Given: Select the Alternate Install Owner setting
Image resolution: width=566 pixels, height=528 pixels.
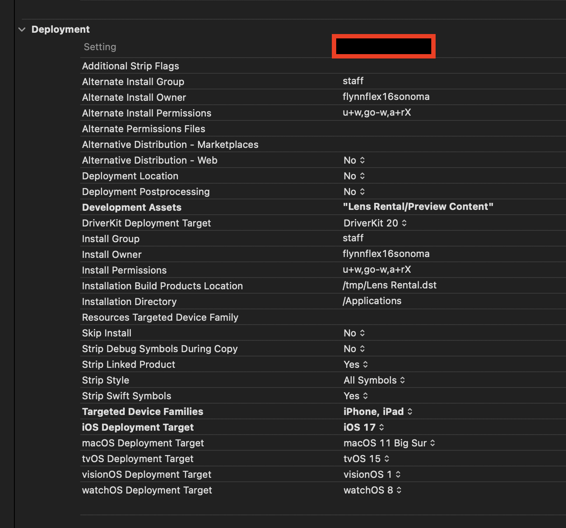Looking at the screenshot, I should 134,98.
